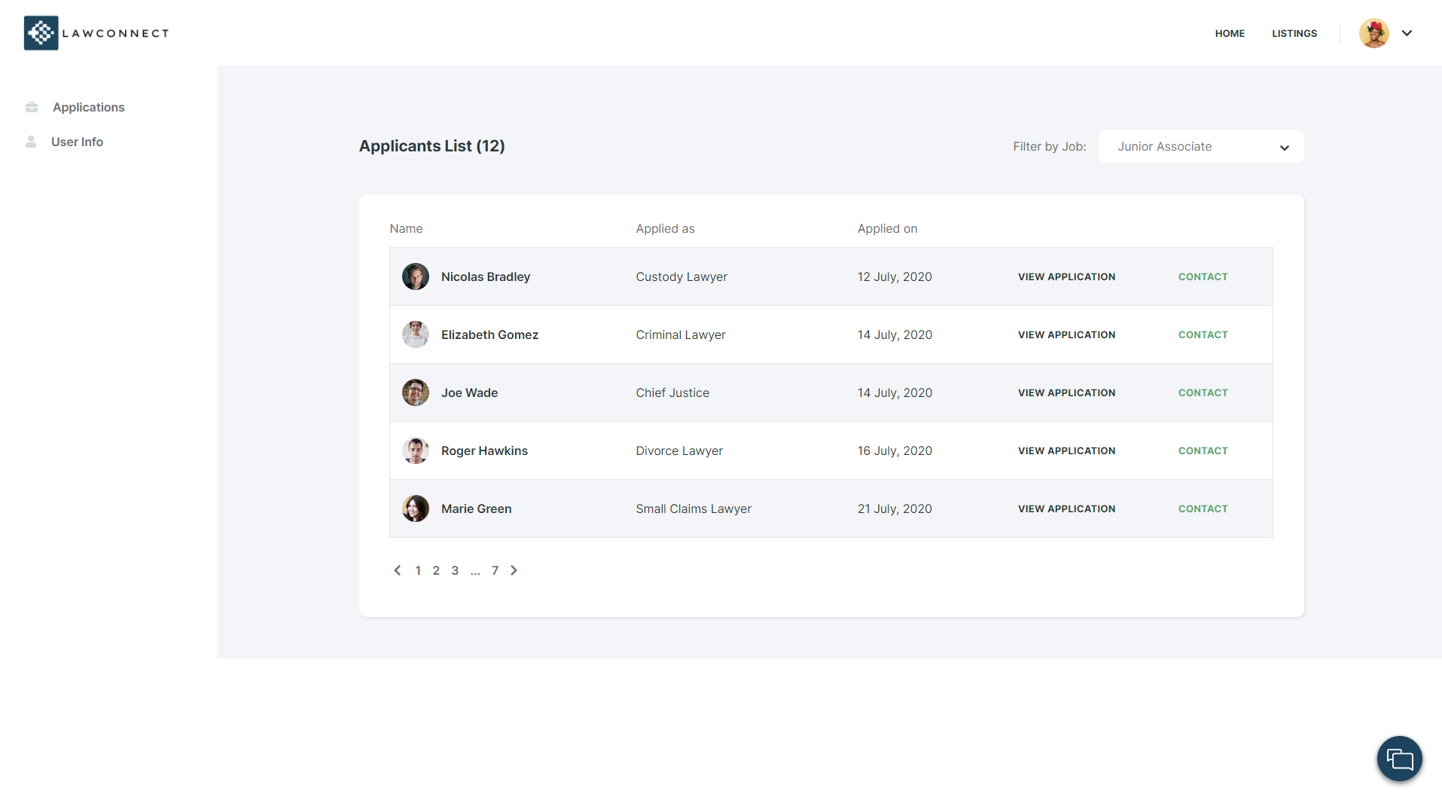Go to previous page arrow
The height and width of the screenshot is (794, 1442).
coord(398,570)
